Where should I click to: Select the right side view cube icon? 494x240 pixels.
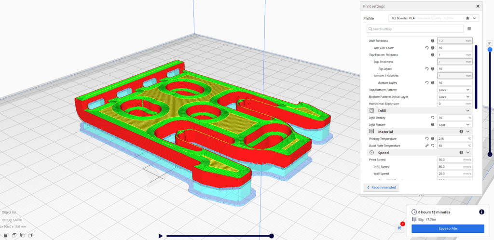pyautogui.click(x=30, y=235)
